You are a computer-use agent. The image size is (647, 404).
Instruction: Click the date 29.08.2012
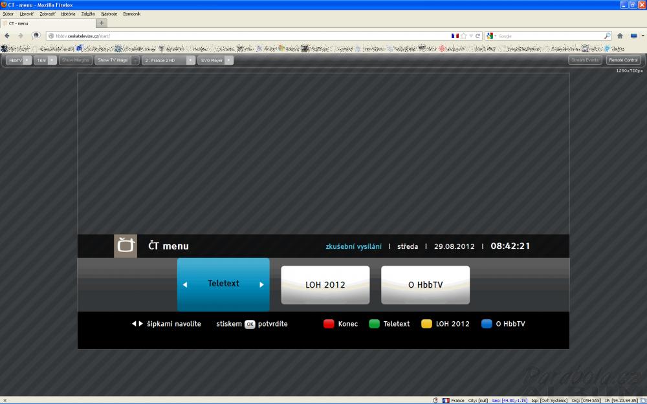click(454, 246)
